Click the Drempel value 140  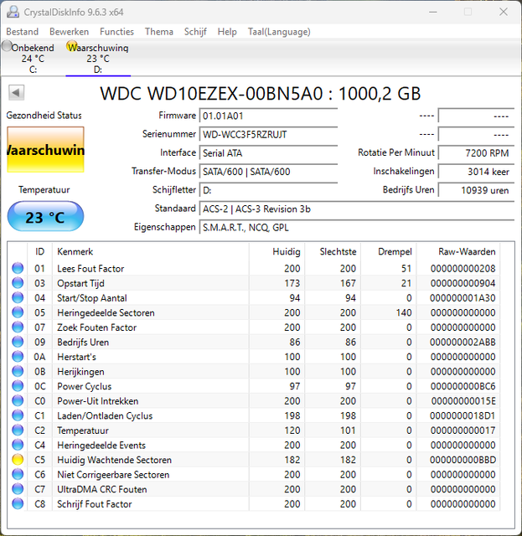point(404,312)
